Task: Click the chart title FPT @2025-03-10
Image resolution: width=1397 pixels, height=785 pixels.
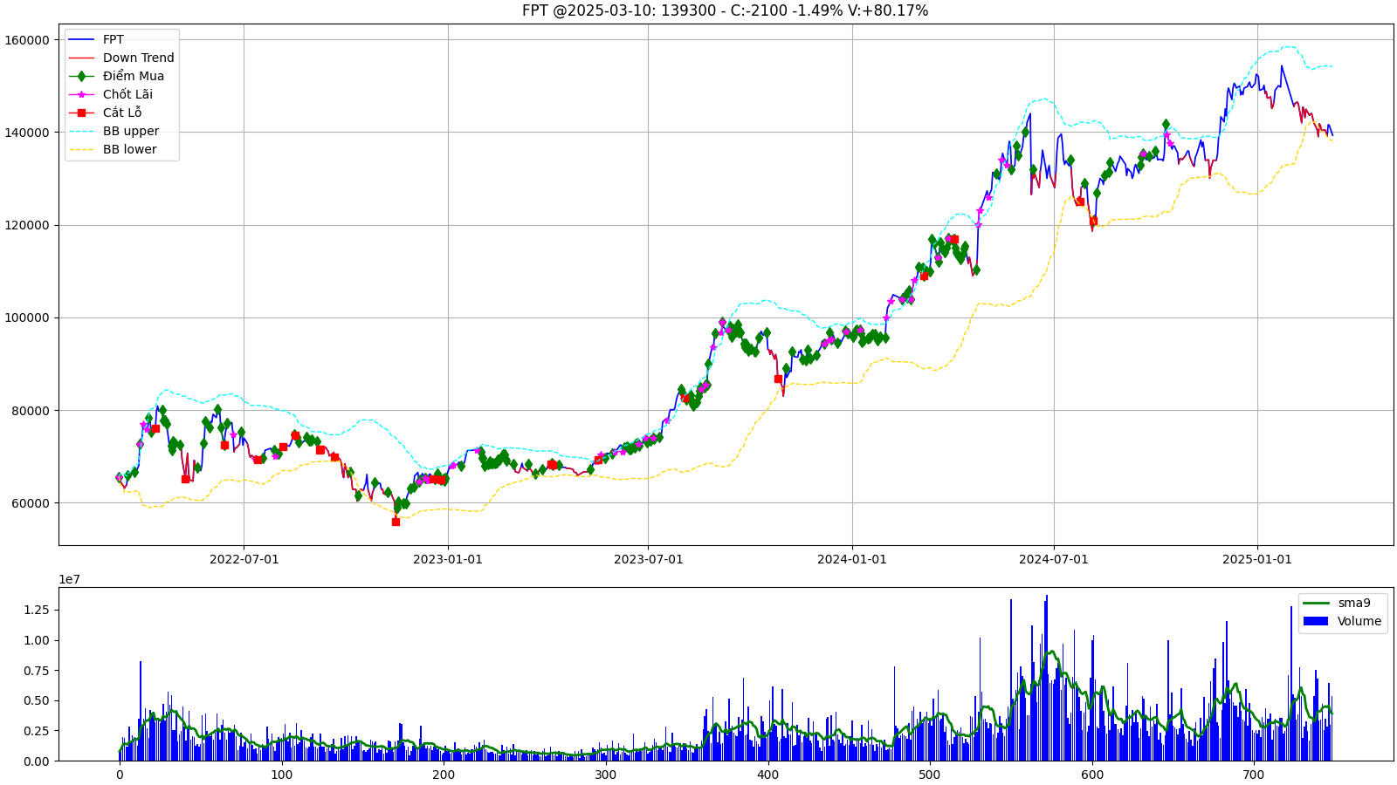Action: click(x=725, y=10)
